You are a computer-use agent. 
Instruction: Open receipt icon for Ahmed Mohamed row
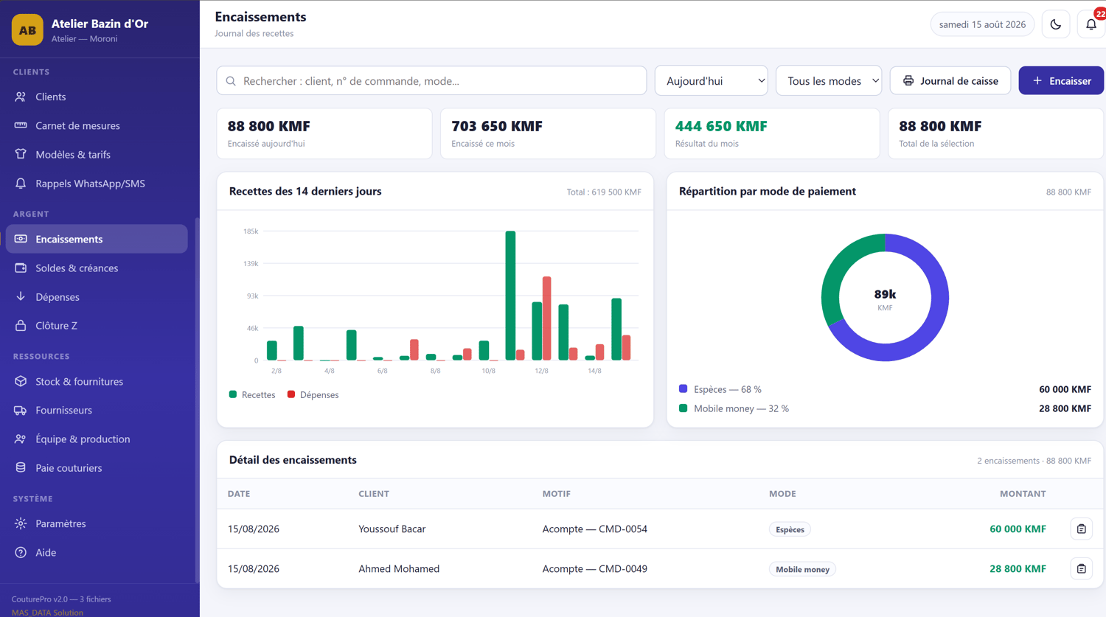pos(1082,569)
